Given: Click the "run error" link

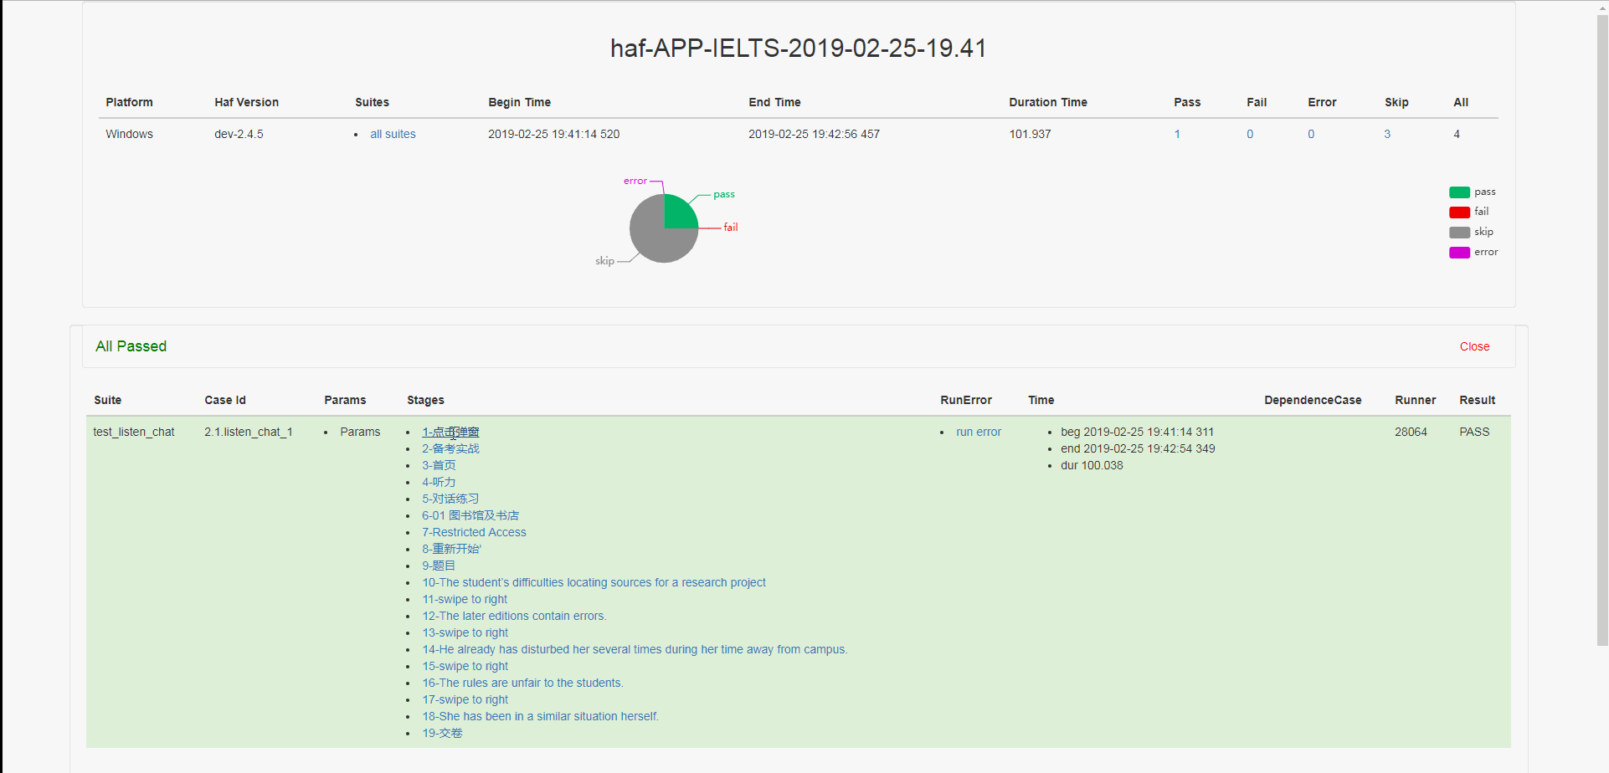Looking at the screenshot, I should (x=978, y=432).
